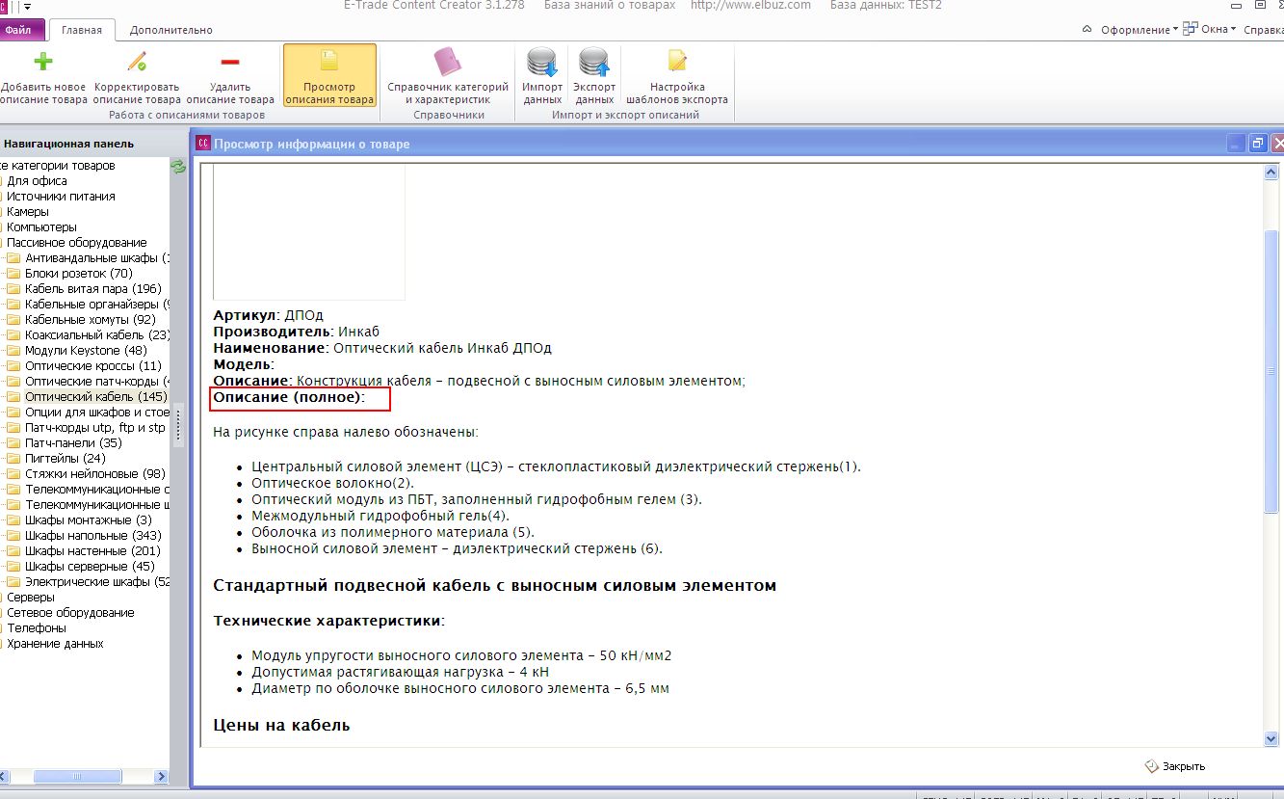Toggle View product description button
This screenshot has width=1284, height=799.
[x=329, y=75]
